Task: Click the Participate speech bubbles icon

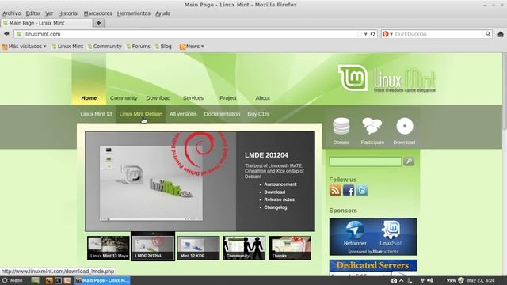Action: tap(372, 126)
